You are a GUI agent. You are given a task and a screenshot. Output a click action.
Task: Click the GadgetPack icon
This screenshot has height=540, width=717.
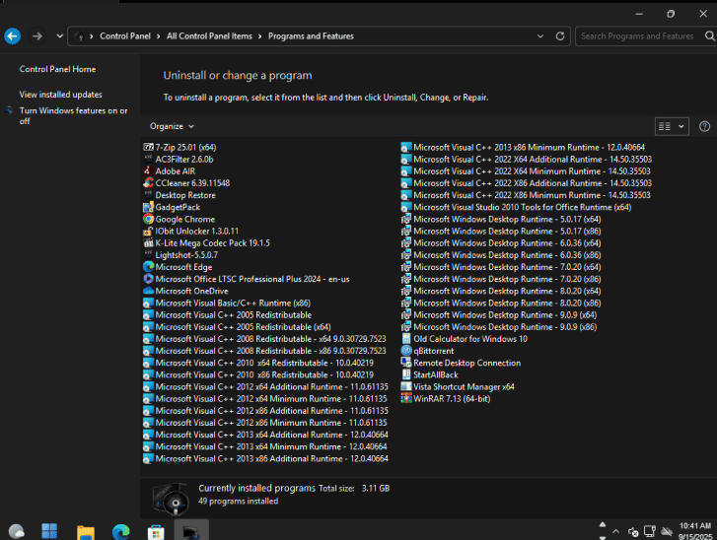click(x=148, y=207)
